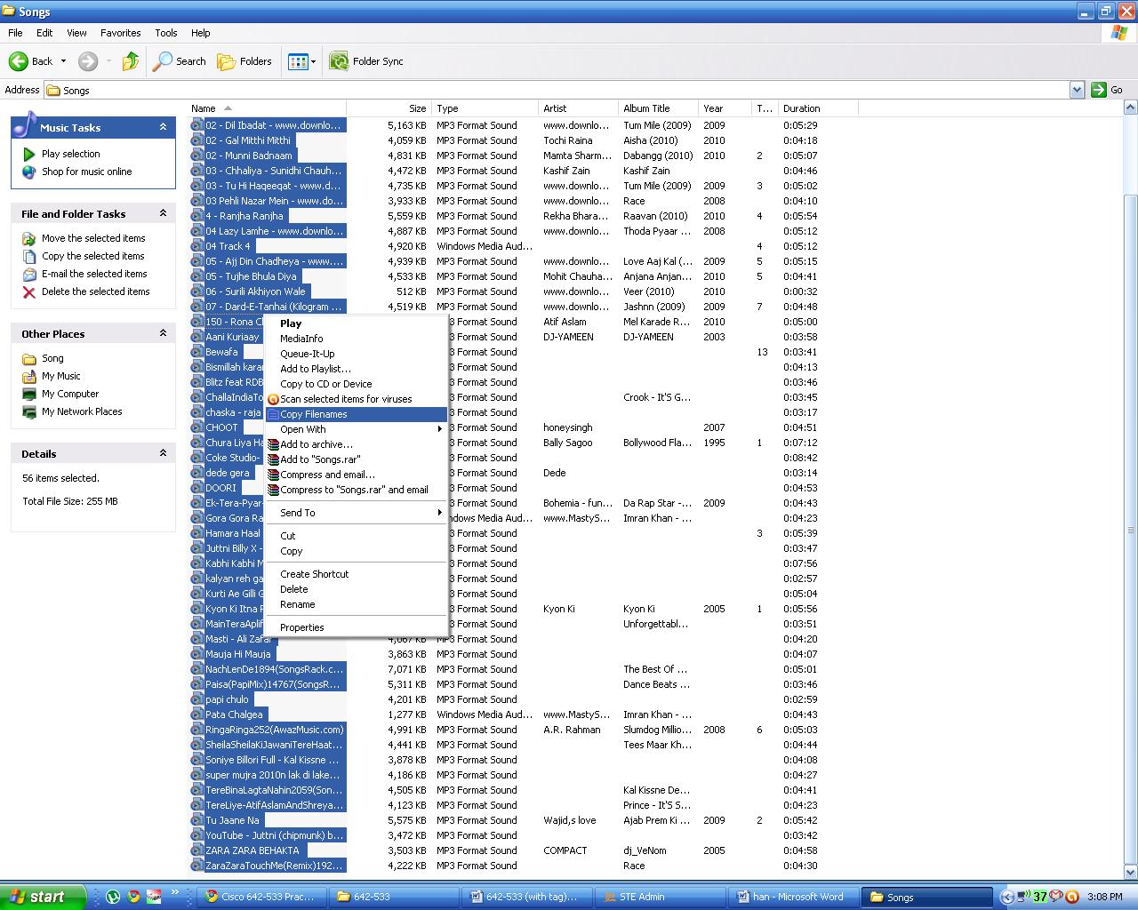The height and width of the screenshot is (910, 1138).
Task: Click red Delete the selected items icon
Action: (29, 291)
